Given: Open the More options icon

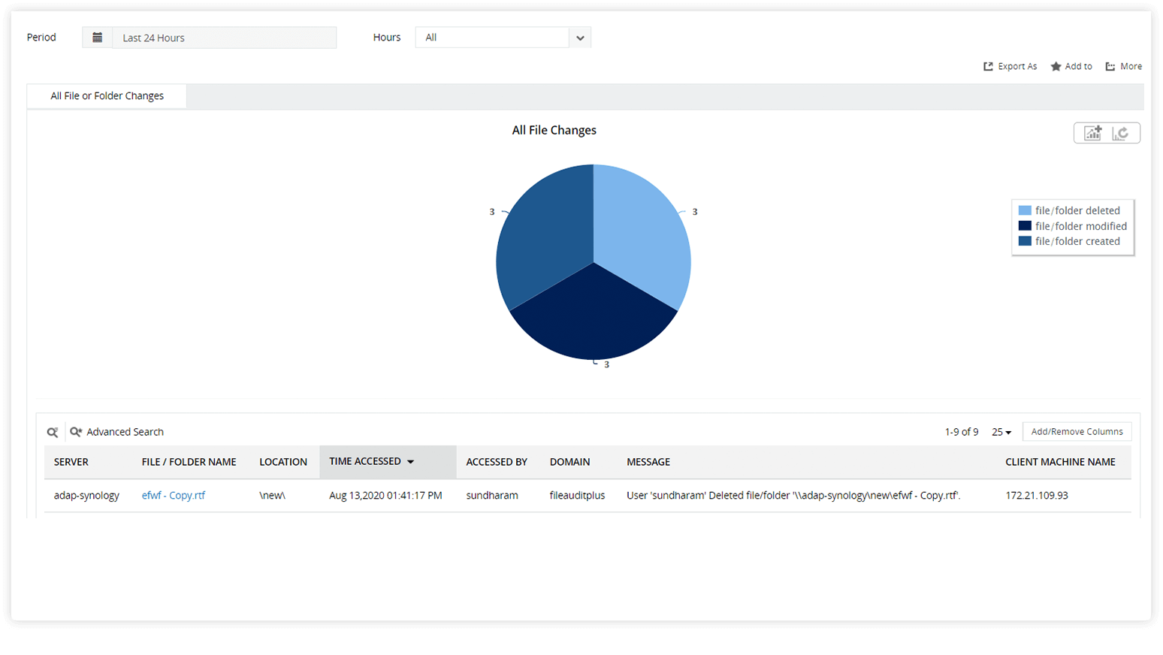Looking at the screenshot, I should point(1111,66).
